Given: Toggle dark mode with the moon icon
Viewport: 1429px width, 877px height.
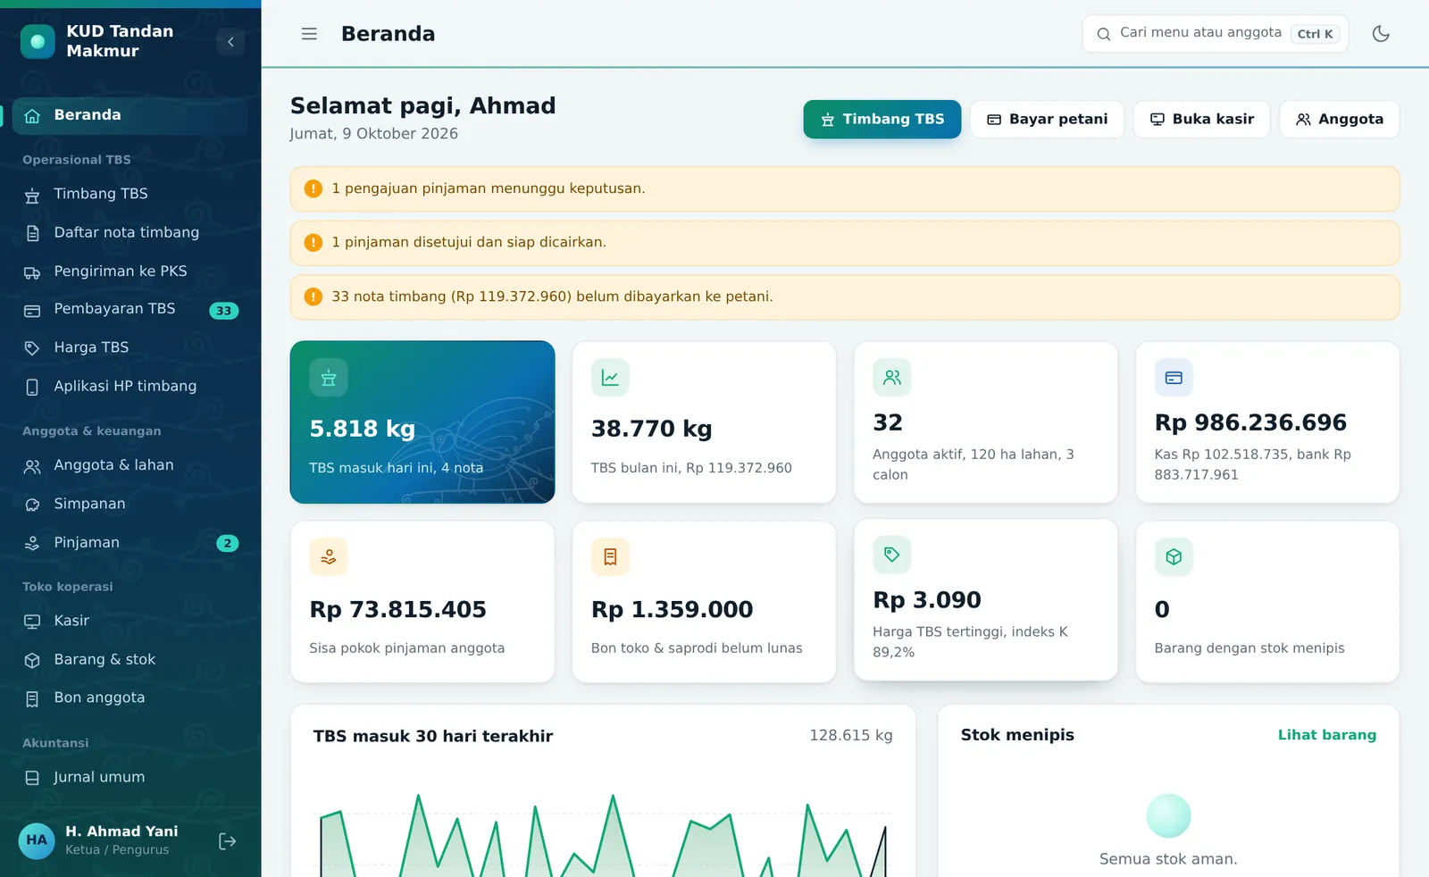Looking at the screenshot, I should coord(1381,34).
